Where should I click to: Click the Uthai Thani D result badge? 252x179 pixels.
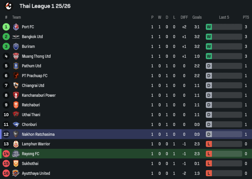(209, 115)
